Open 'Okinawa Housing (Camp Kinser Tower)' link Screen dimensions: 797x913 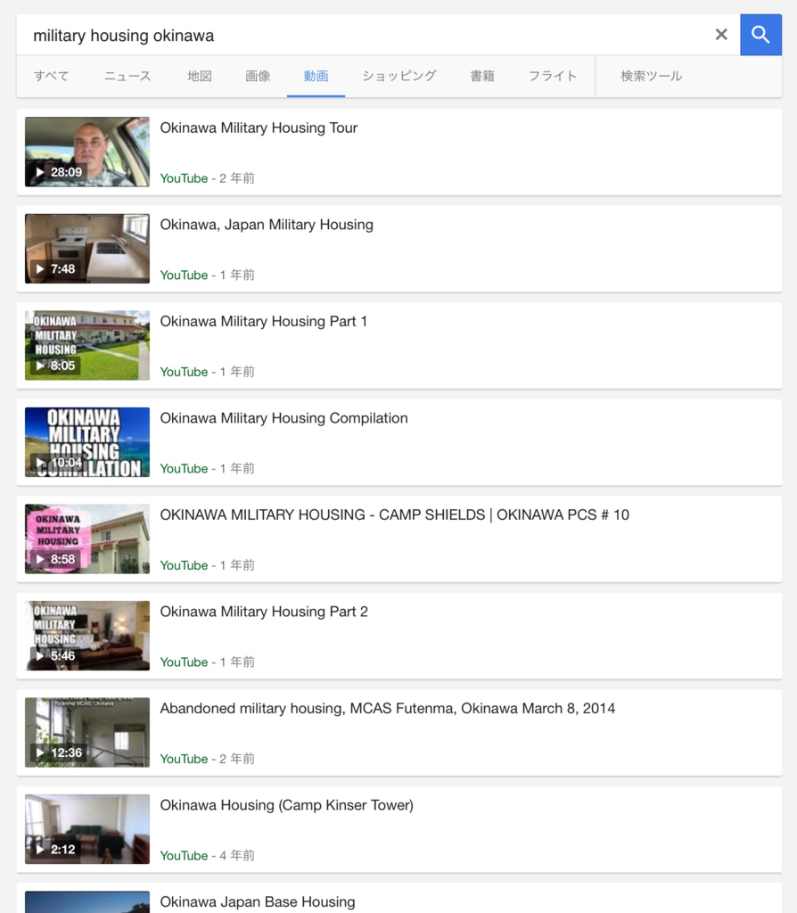click(x=286, y=805)
